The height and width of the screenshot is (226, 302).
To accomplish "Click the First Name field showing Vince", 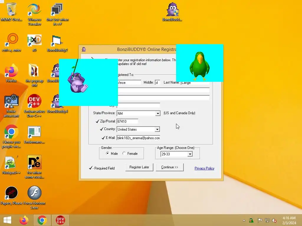I will pos(129,83).
